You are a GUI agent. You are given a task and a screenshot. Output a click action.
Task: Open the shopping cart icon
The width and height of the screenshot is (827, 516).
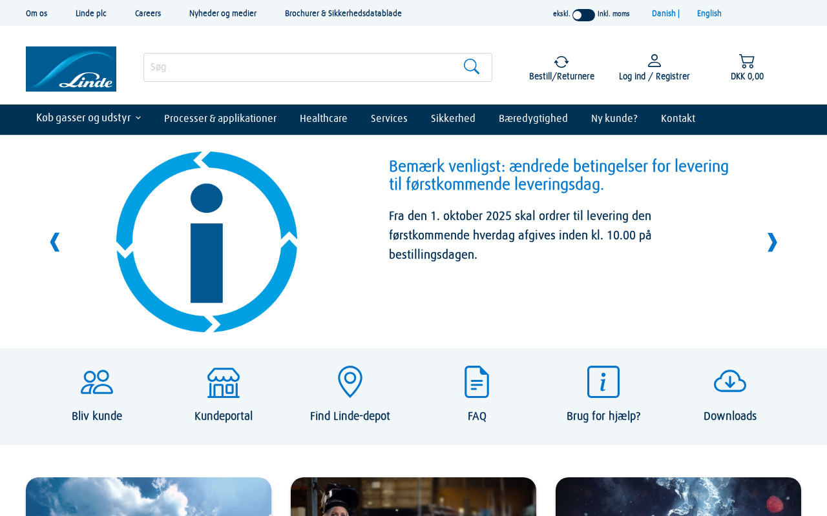point(747,61)
